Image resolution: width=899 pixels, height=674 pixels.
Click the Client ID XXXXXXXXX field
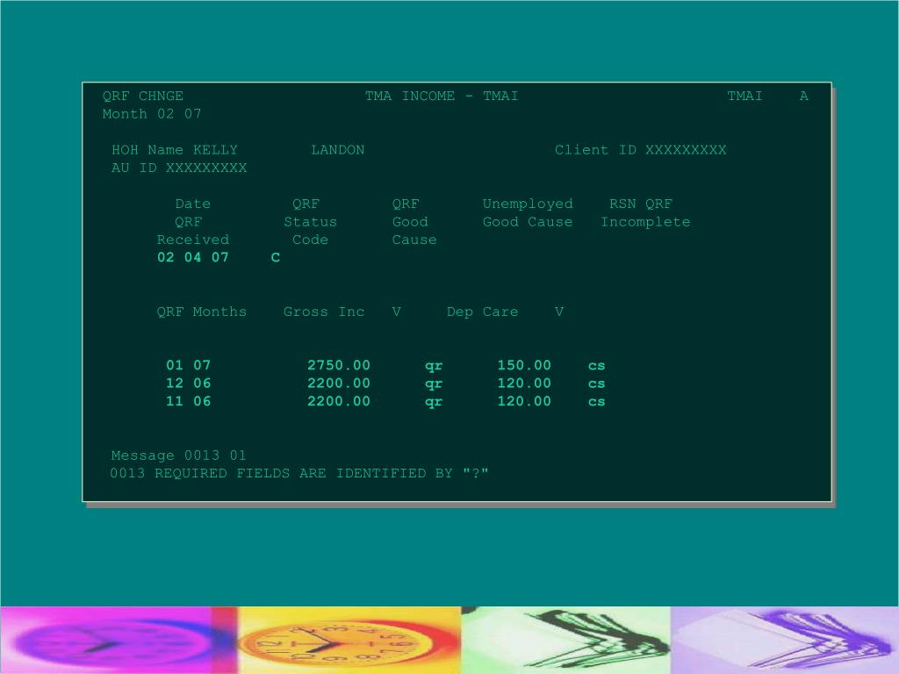click(x=686, y=150)
